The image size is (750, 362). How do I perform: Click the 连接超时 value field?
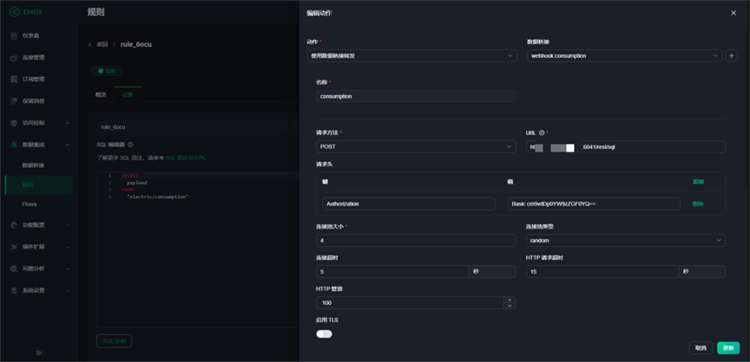[x=392, y=271]
